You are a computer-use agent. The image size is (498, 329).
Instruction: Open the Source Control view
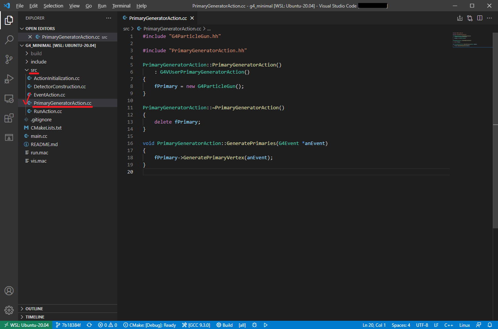pos(9,59)
